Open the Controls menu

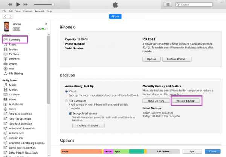tap(28, 11)
